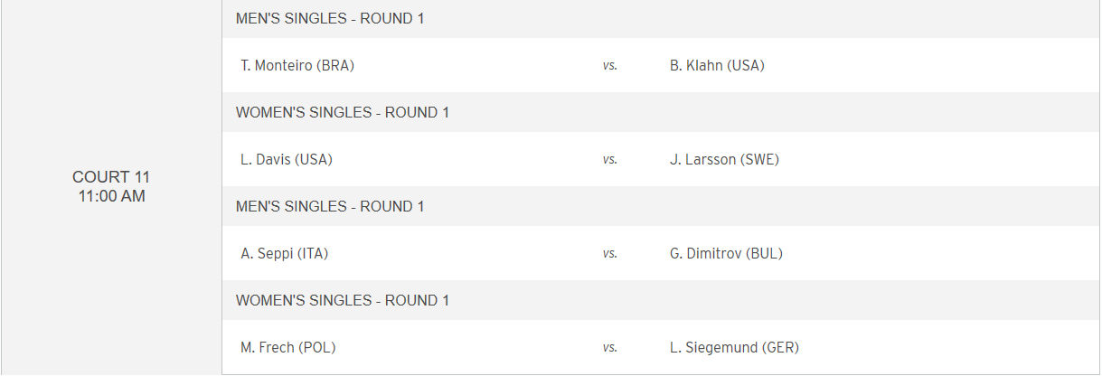1102x376 pixels.
Task: Click M. Frech (POL) name
Action: (x=288, y=347)
